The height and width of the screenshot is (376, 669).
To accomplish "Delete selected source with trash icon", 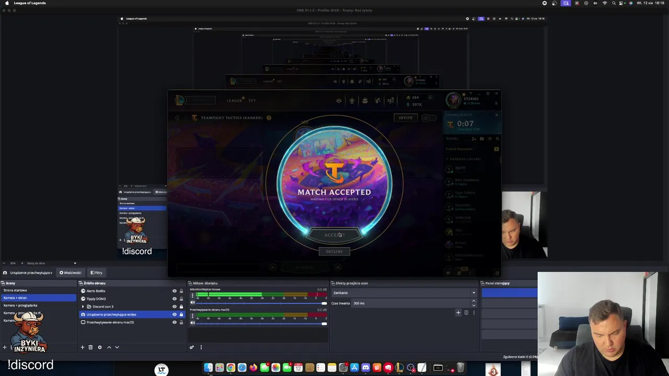I will tap(90, 347).
